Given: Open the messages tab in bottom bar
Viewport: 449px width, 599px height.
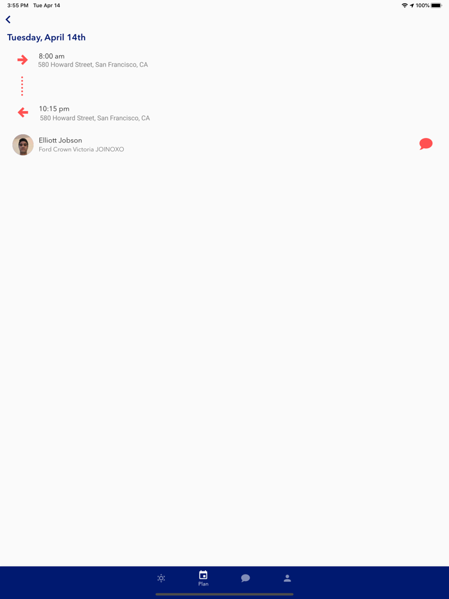Looking at the screenshot, I should click(x=245, y=578).
